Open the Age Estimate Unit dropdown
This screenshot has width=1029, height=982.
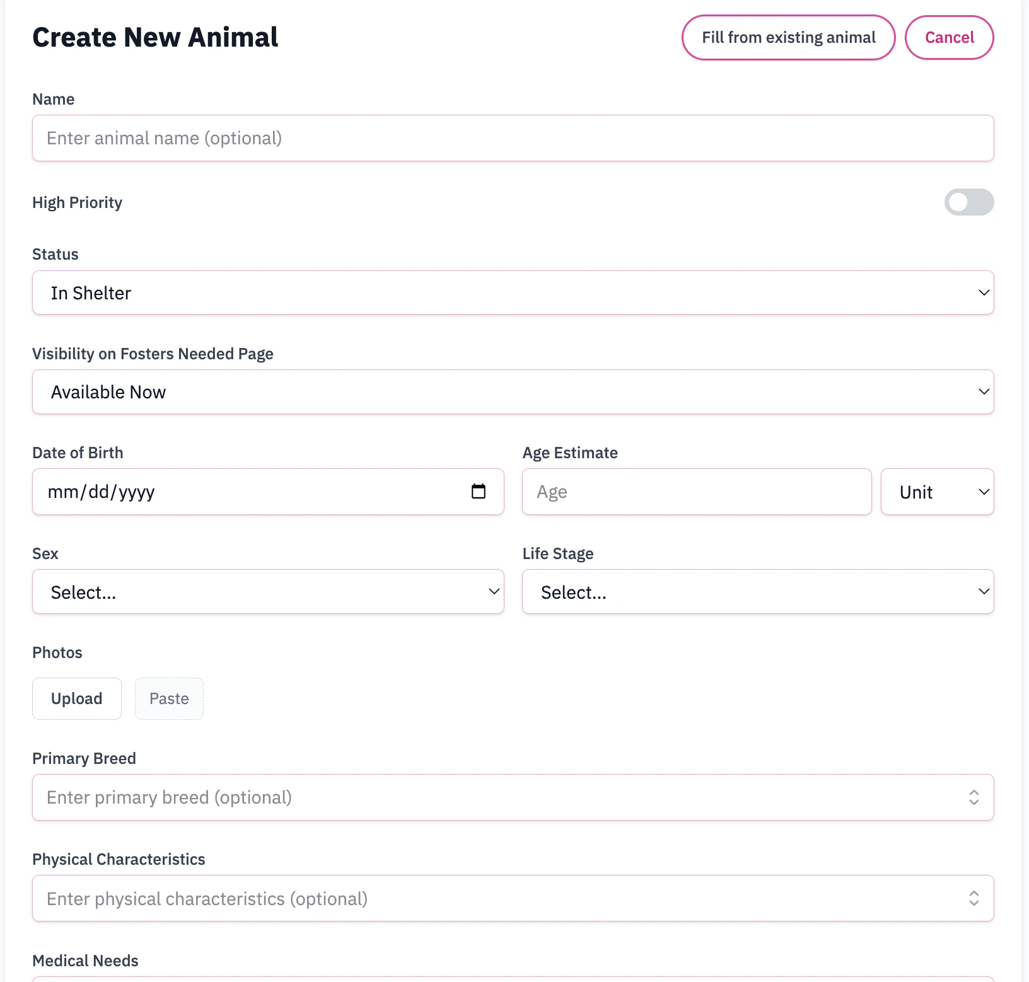click(937, 492)
